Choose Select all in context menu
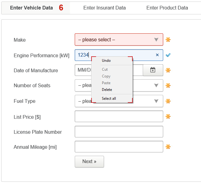Screen dimensions: 201x183 tap(109, 99)
